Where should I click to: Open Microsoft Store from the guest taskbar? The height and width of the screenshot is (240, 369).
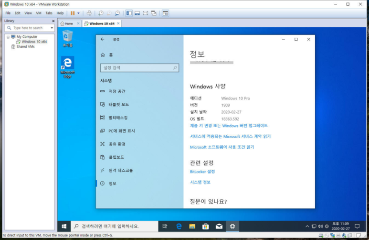pos(206,226)
